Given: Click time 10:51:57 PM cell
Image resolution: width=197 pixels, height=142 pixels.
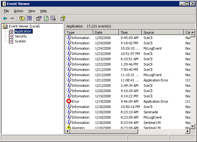Looking at the screenshot, I should [x=130, y=54].
